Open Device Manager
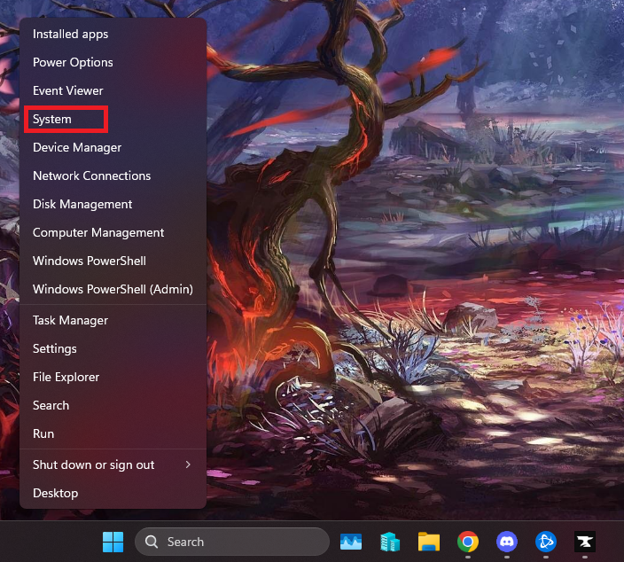624x562 pixels. coord(113,148)
